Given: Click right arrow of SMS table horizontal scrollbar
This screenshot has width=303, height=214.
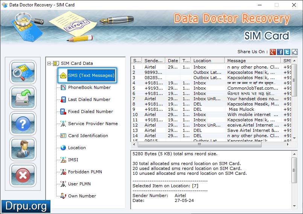Looking at the screenshot, I should pyautogui.click(x=288, y=144).
